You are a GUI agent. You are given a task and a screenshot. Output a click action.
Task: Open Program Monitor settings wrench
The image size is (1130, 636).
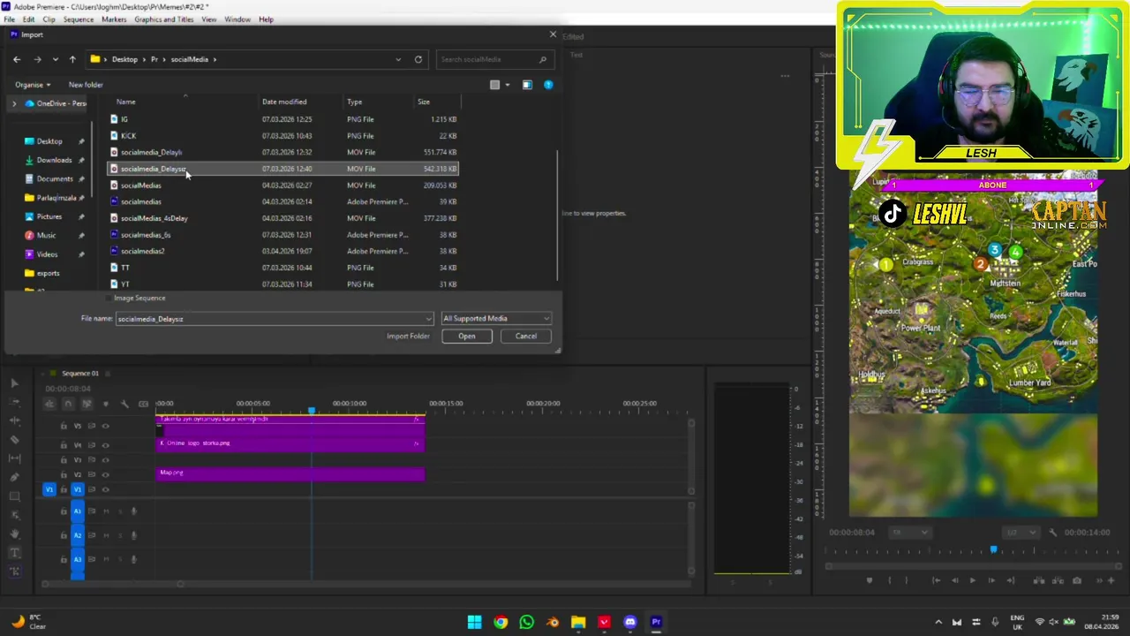click(x=1052, y=532)
